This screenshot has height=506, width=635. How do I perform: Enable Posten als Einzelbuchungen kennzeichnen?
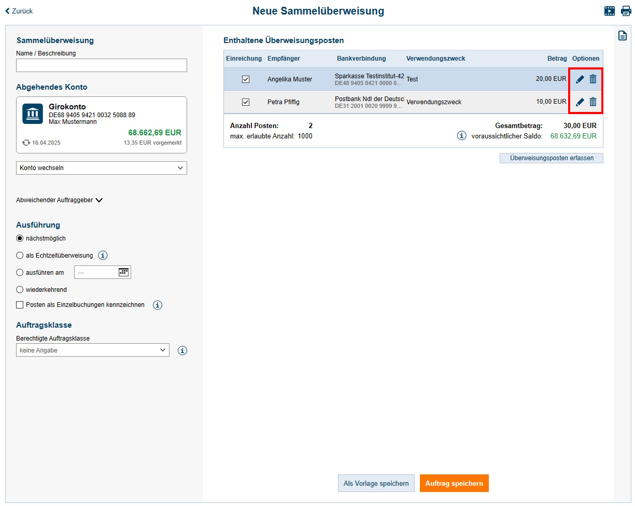[20, 305]
